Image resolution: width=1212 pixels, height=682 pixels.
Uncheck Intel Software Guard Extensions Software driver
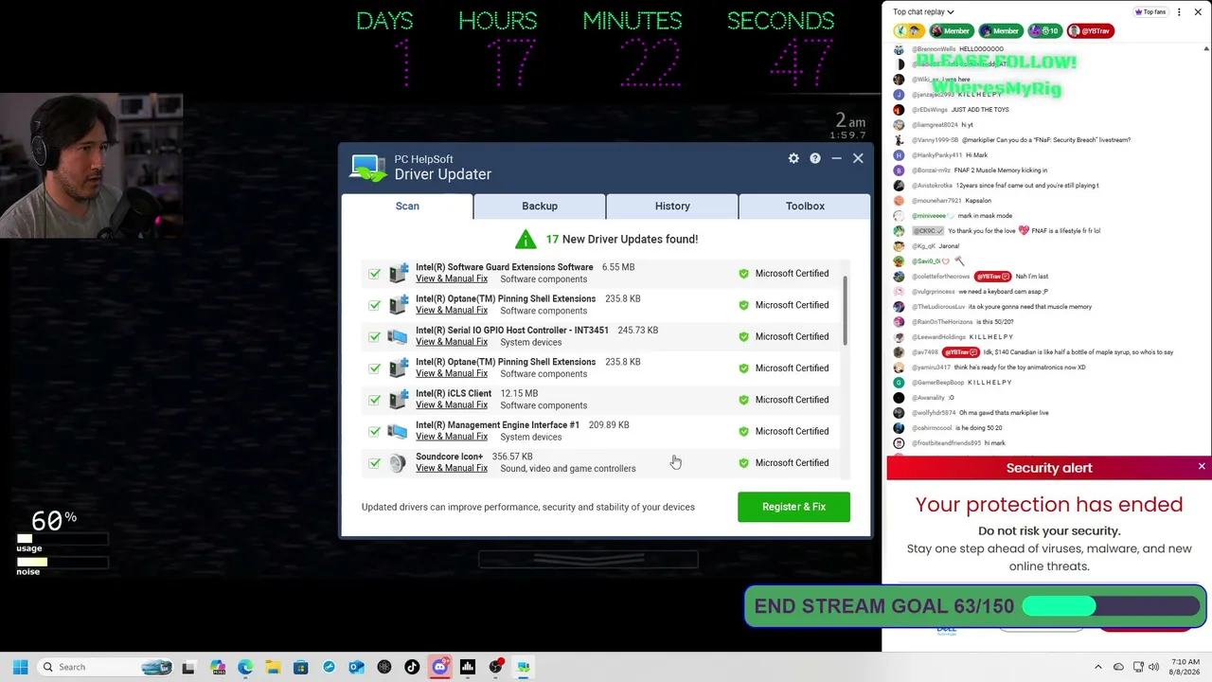375,274
